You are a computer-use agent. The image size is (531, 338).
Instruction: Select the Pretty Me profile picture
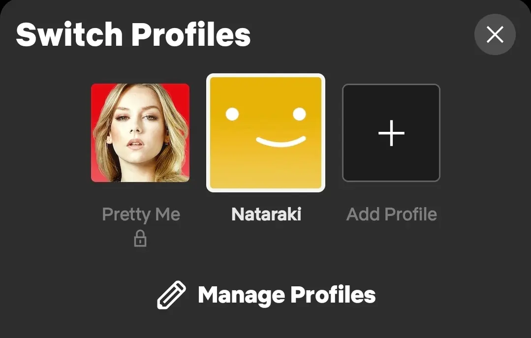click(140, 133)
